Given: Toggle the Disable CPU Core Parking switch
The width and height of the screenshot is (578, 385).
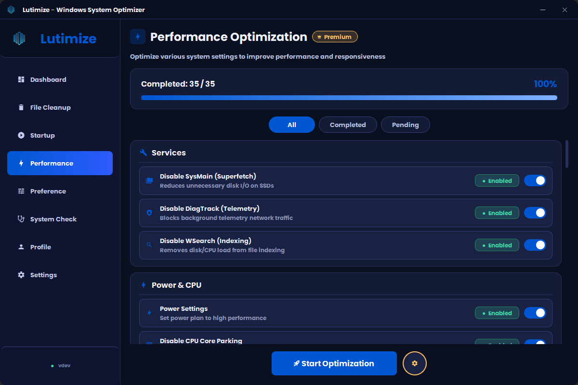Looking at the screenshot, I should tap(535, 342).
